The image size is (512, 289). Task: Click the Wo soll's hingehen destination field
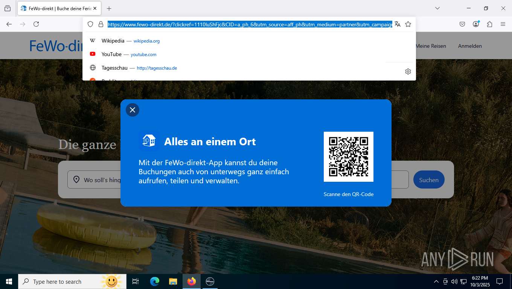pos(94,180)
